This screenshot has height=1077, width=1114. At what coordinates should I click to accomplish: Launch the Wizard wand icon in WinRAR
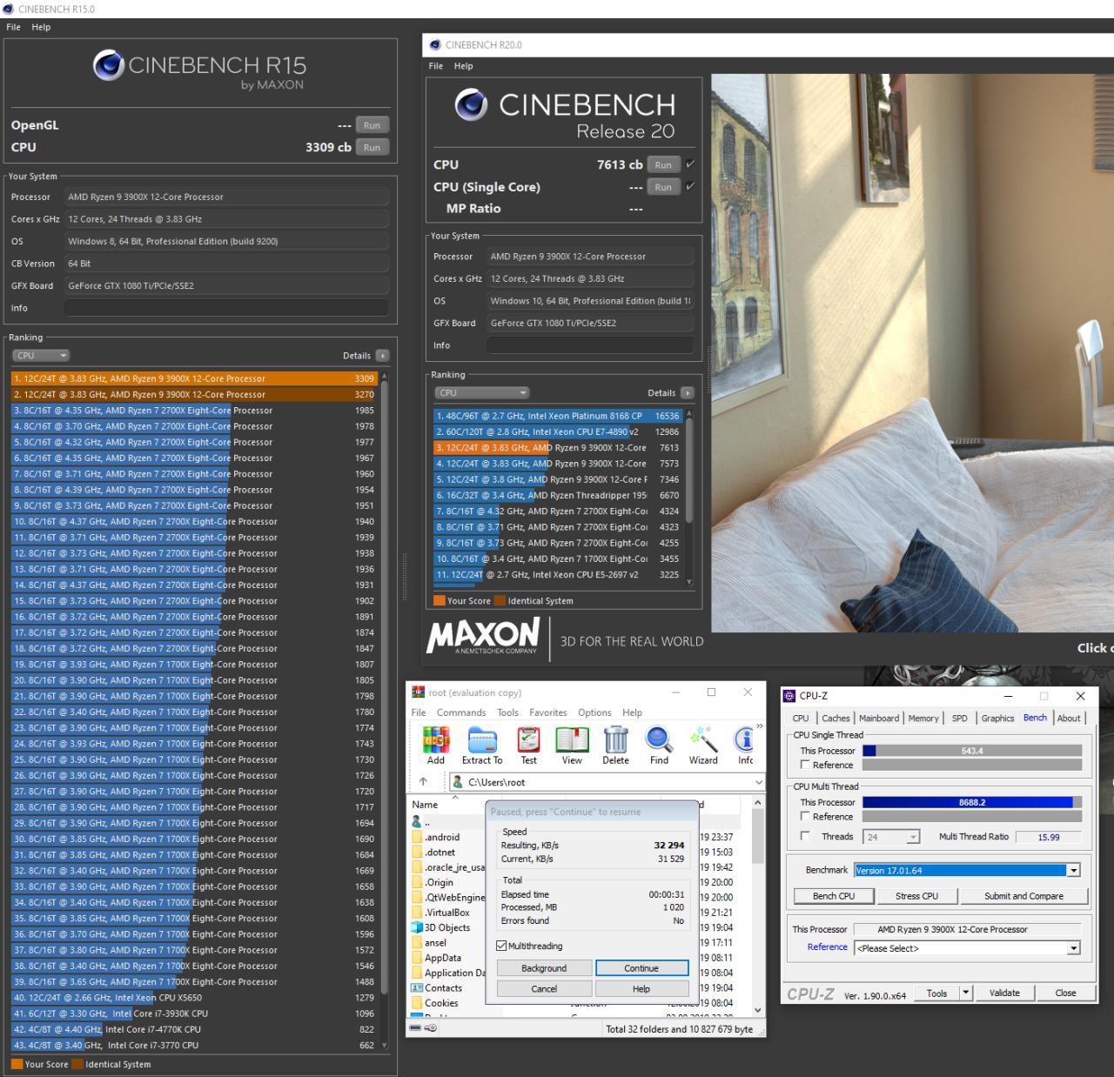pyautogui.click(x=703, y=739)
